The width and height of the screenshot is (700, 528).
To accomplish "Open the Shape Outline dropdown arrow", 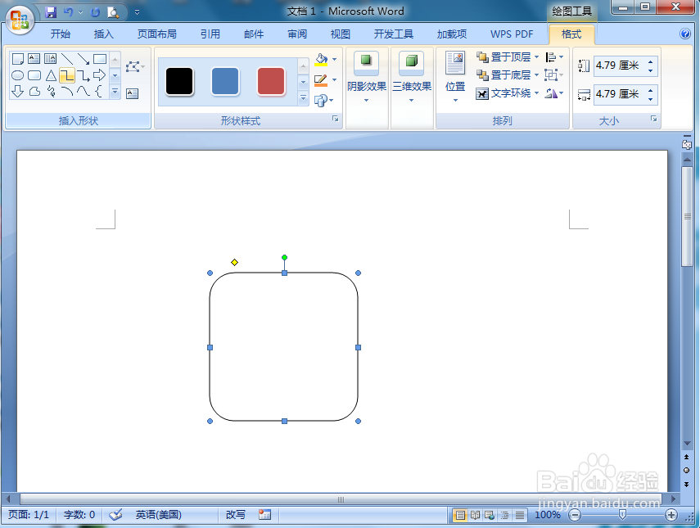I will [334, 80].
